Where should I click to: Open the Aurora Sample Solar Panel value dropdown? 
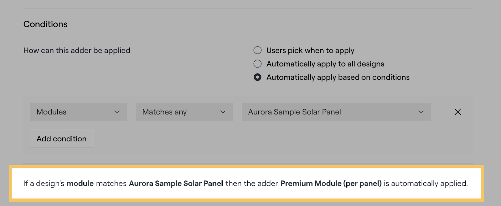click(336, 112)
